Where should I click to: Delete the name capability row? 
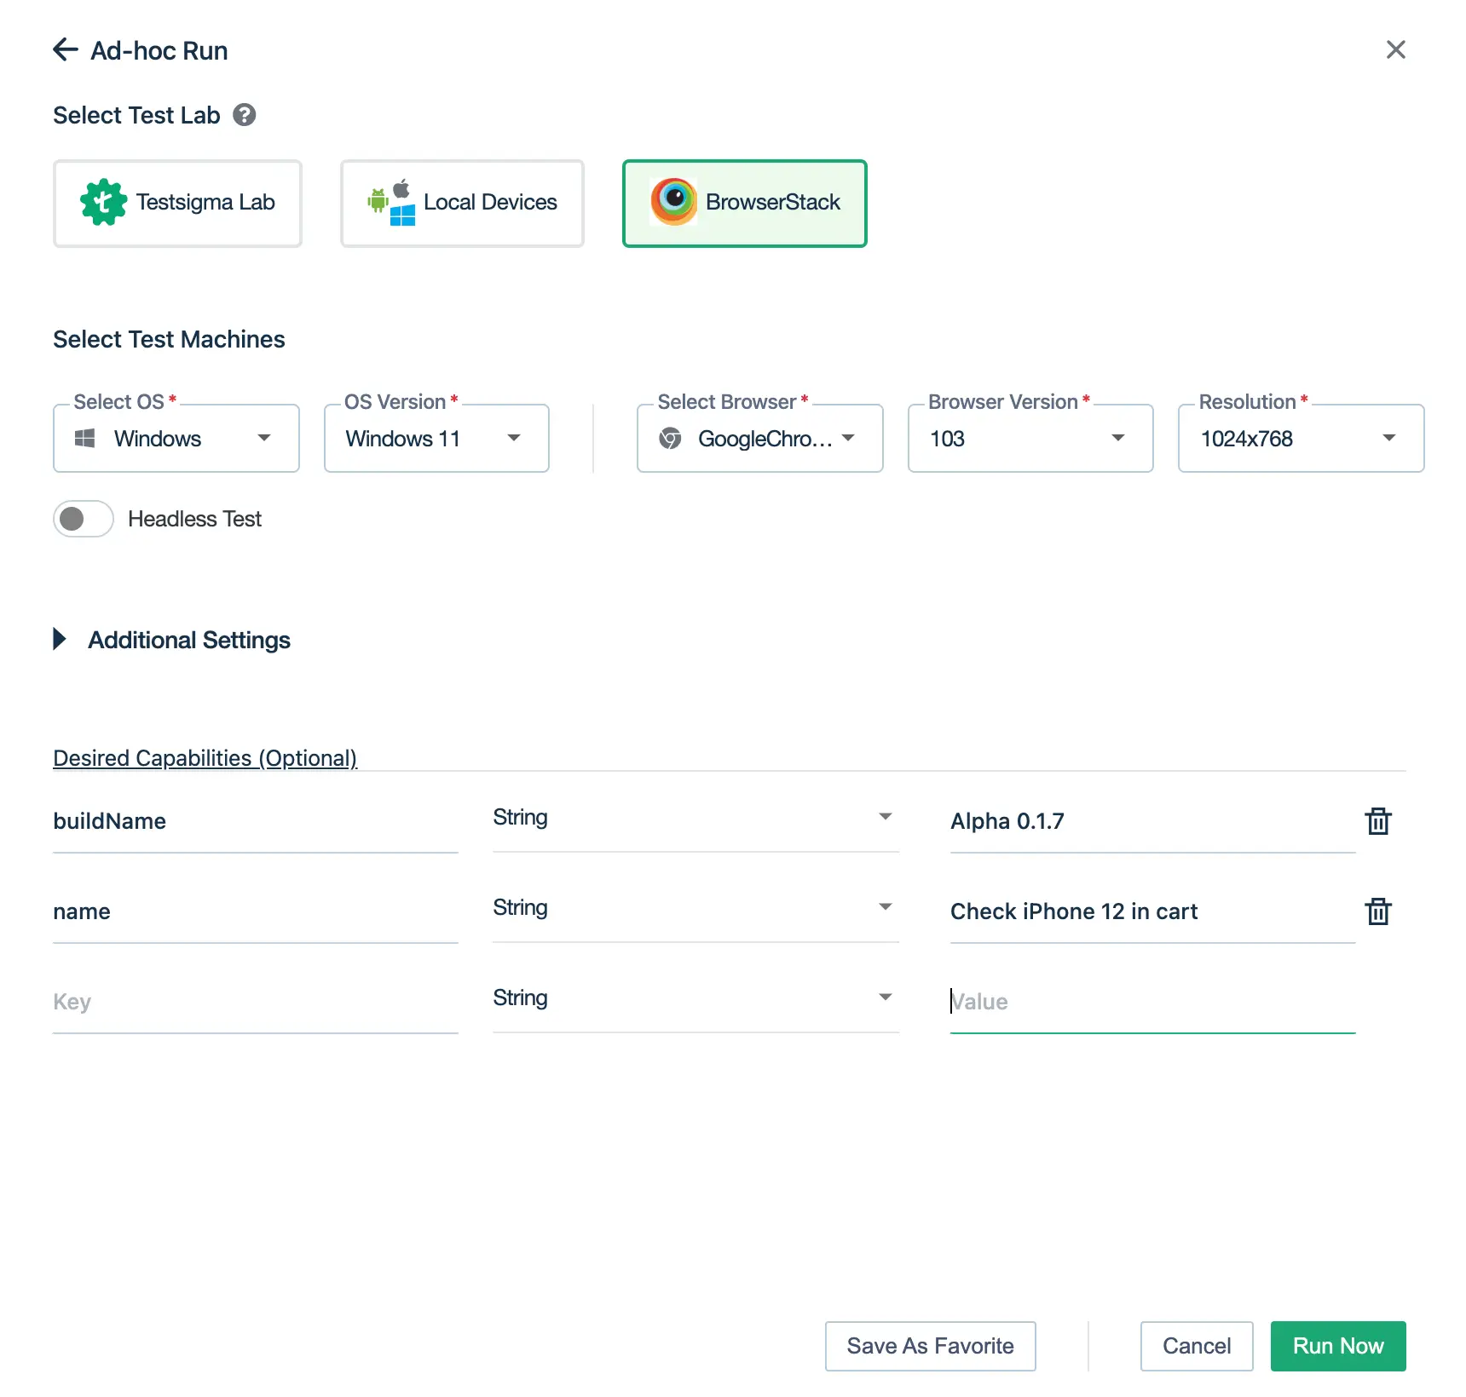[x=1377, y=911]
